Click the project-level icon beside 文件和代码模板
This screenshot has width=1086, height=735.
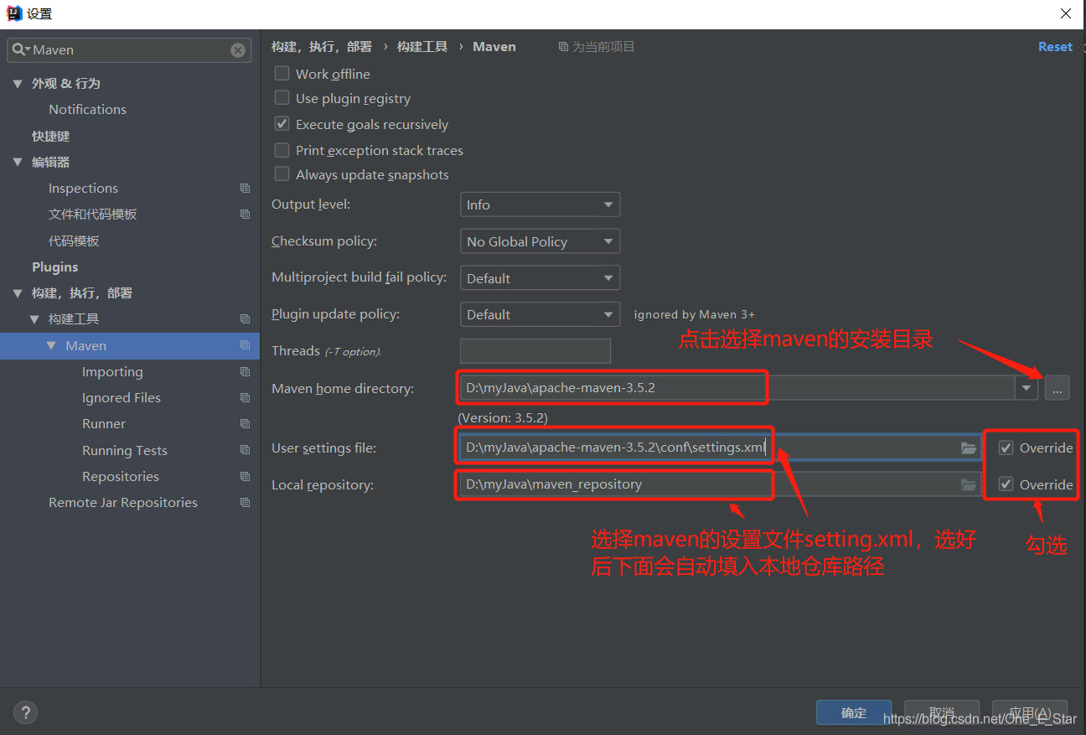245,215
